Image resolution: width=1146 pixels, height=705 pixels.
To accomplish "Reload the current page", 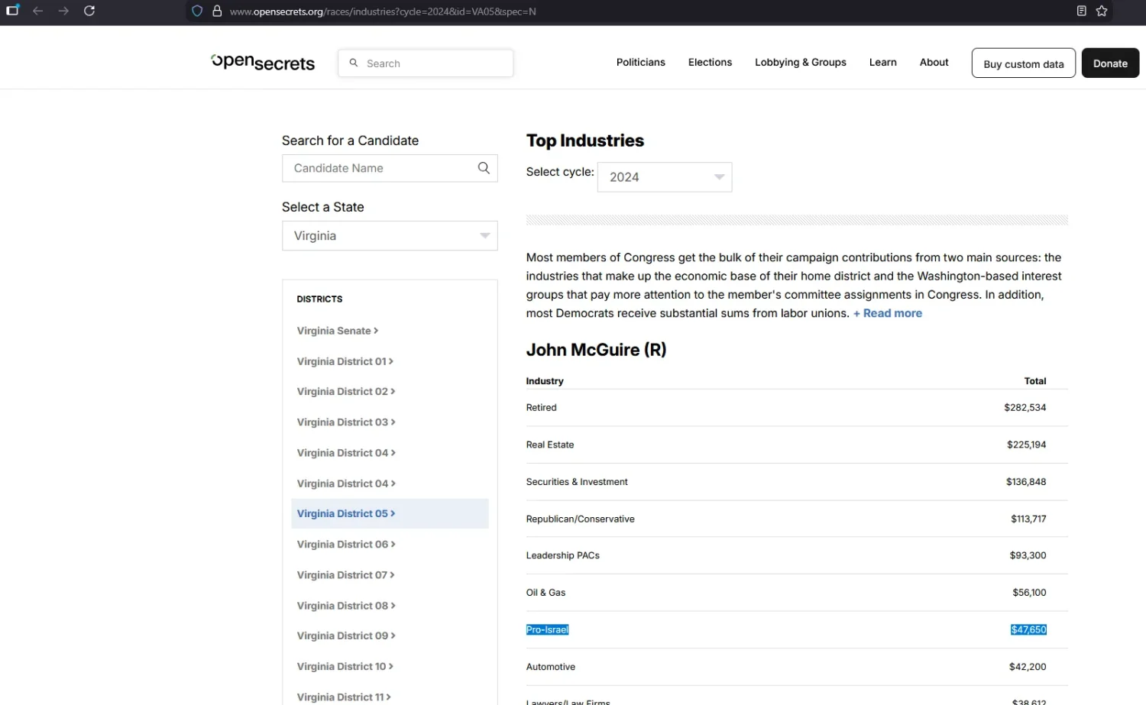I will 89,11.
